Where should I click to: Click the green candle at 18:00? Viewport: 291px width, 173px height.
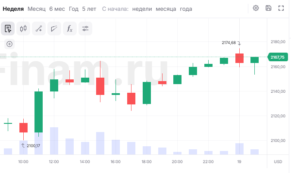147,93
